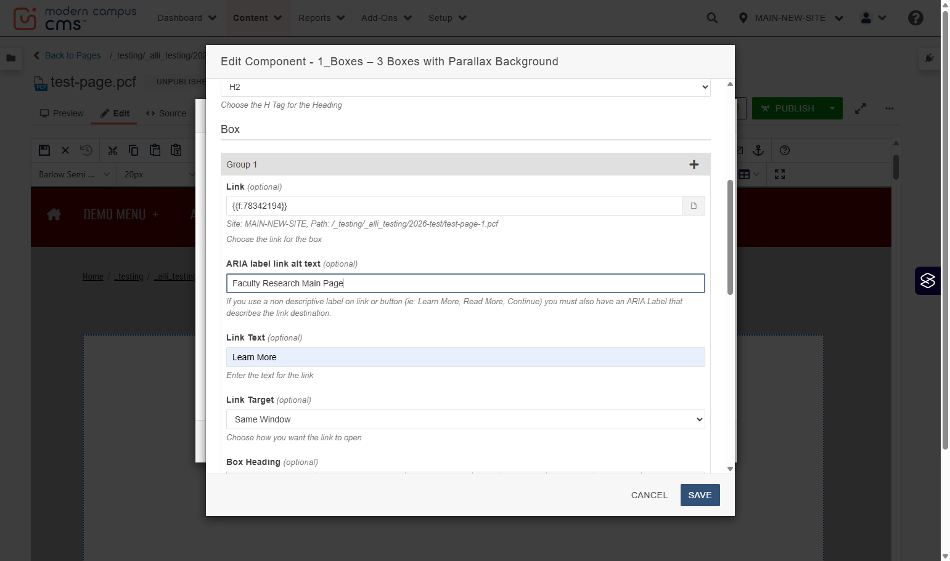Open the H2 heading tag dropdown
This screenshot has width=950, height=561.
click(465, 87)
